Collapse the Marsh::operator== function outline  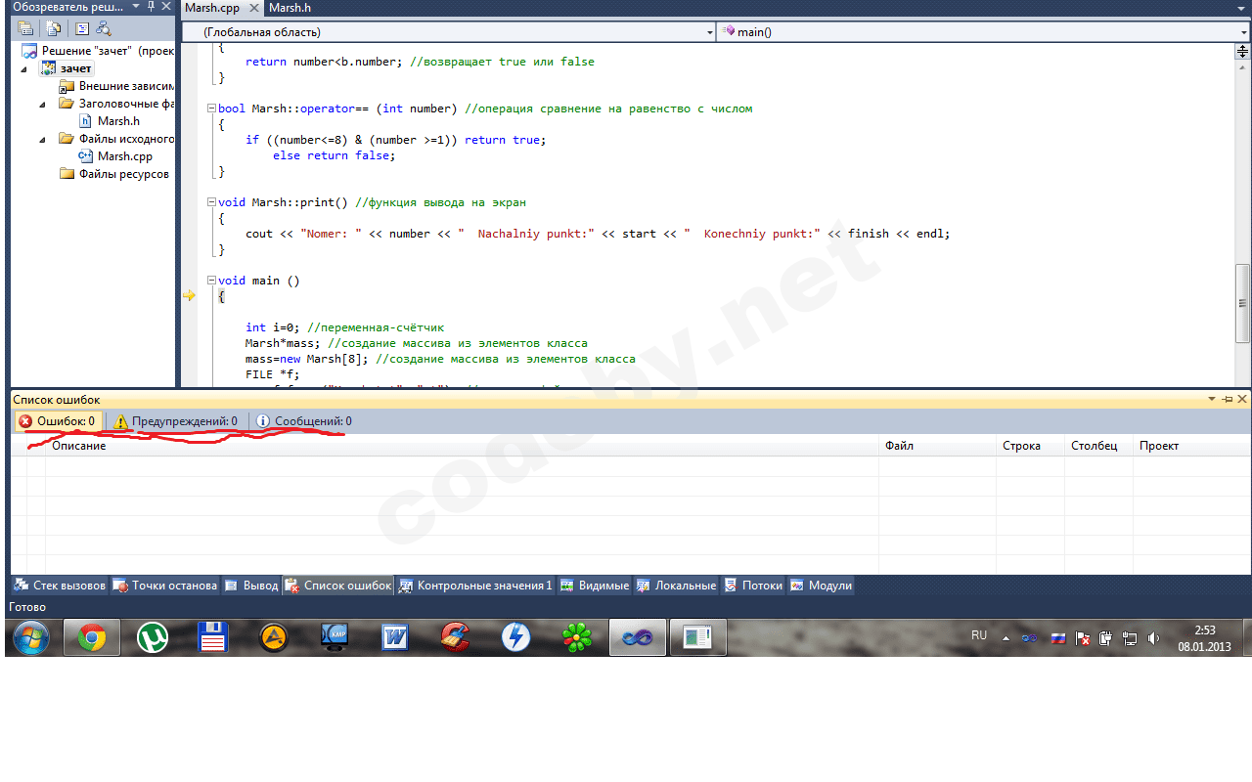pyautogui.click(x=211, y=109)
